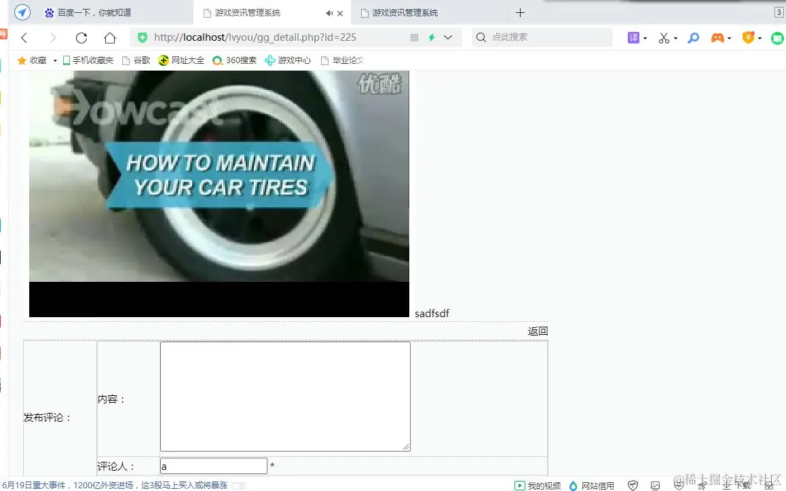786x491 pixels.
Task: Open 我的视频 in status bar
Action: pos(538,486)
